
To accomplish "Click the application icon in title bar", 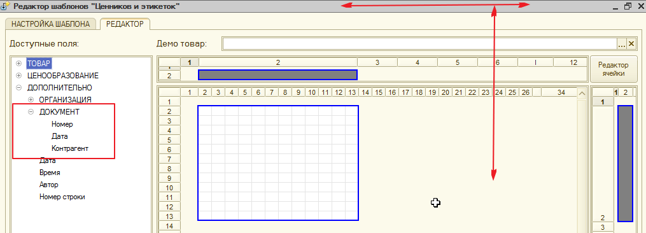I will pyautogui.click(x=5, y=6).
